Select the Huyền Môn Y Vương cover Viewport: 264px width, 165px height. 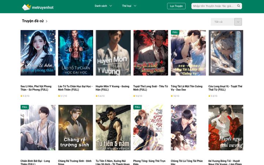113,53
